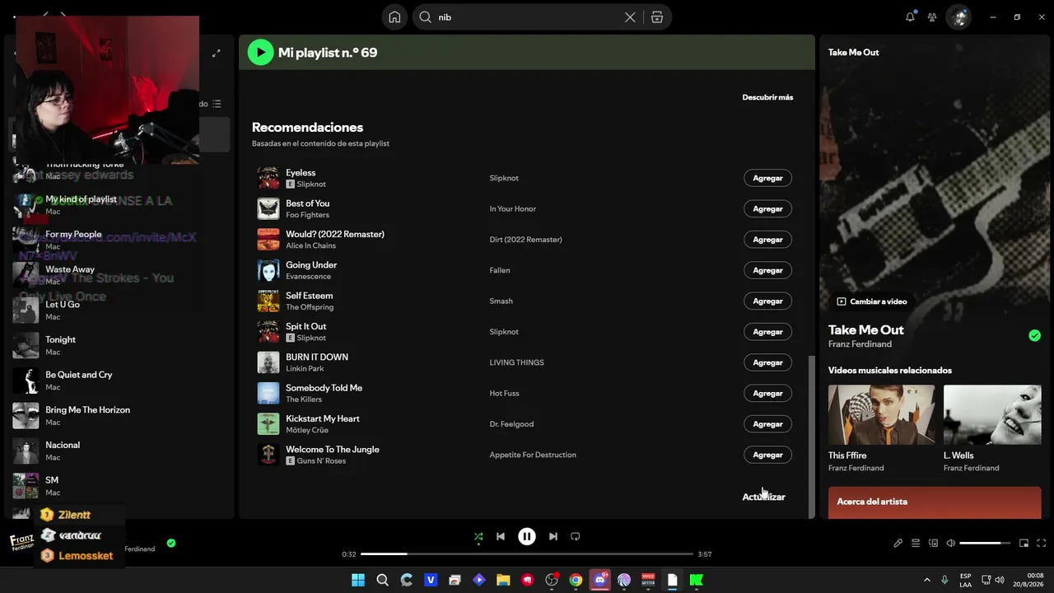This screenshot has height=593, width=1054.
Task: Enter fullscreen player mode
Action: pyautogui.click(x=1042, y=544)
